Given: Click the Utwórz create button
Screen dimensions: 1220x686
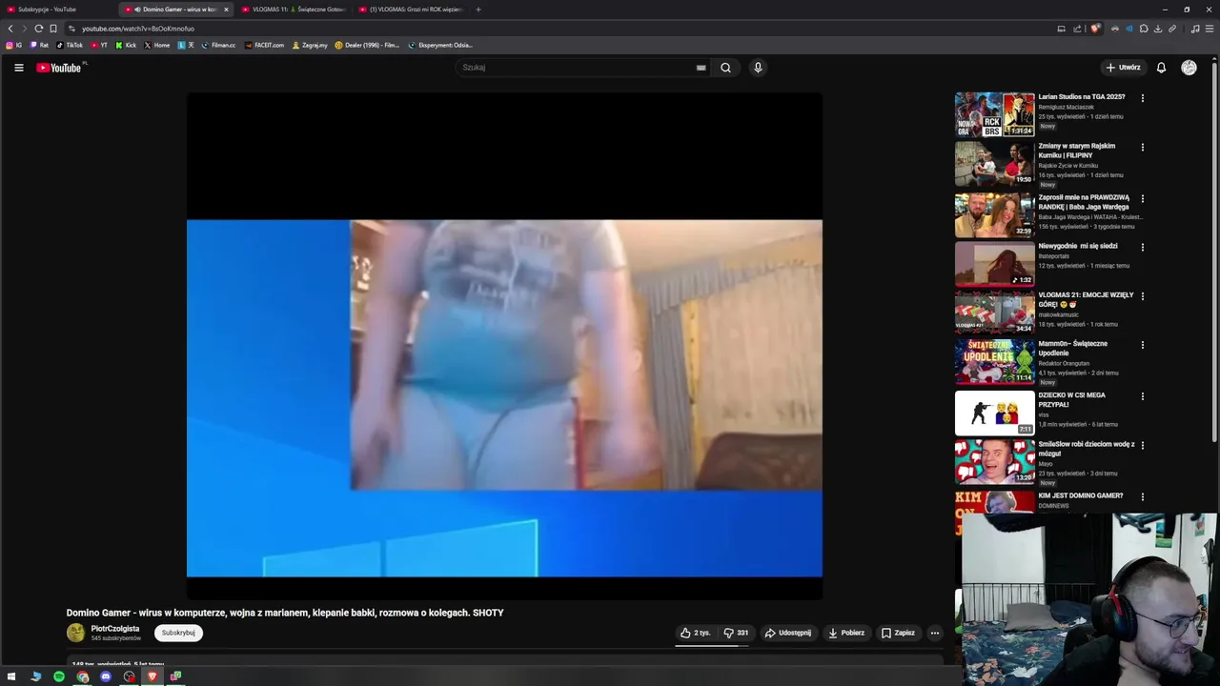Looking at the screenshot, I should [x=1123, y=68].
